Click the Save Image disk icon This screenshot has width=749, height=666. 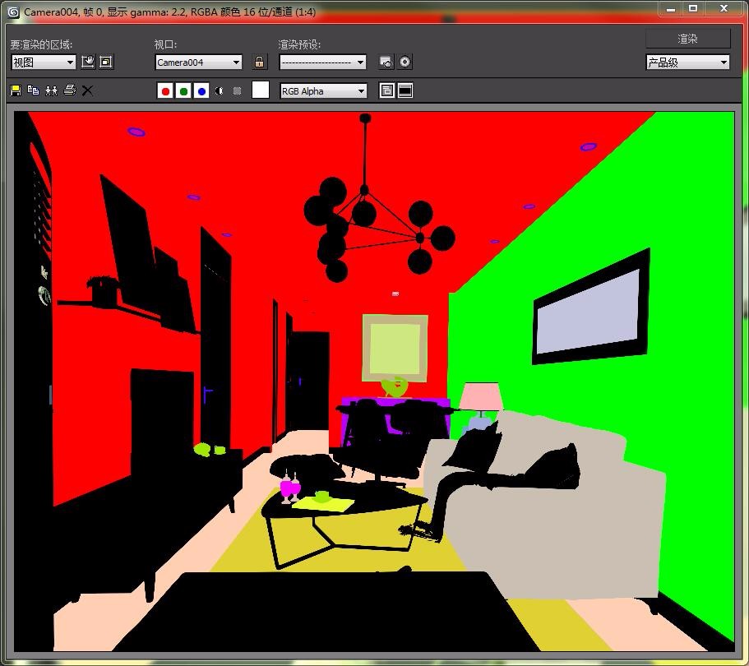point(16,90)
